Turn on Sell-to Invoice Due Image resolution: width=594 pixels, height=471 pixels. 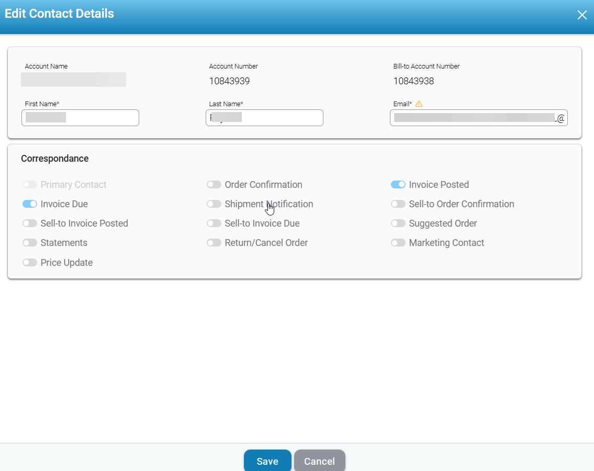[214, 223]
